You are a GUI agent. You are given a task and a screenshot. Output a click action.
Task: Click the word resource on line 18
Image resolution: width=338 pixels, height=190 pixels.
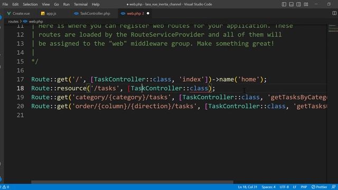pyautogui.click(x=72, y=88)
